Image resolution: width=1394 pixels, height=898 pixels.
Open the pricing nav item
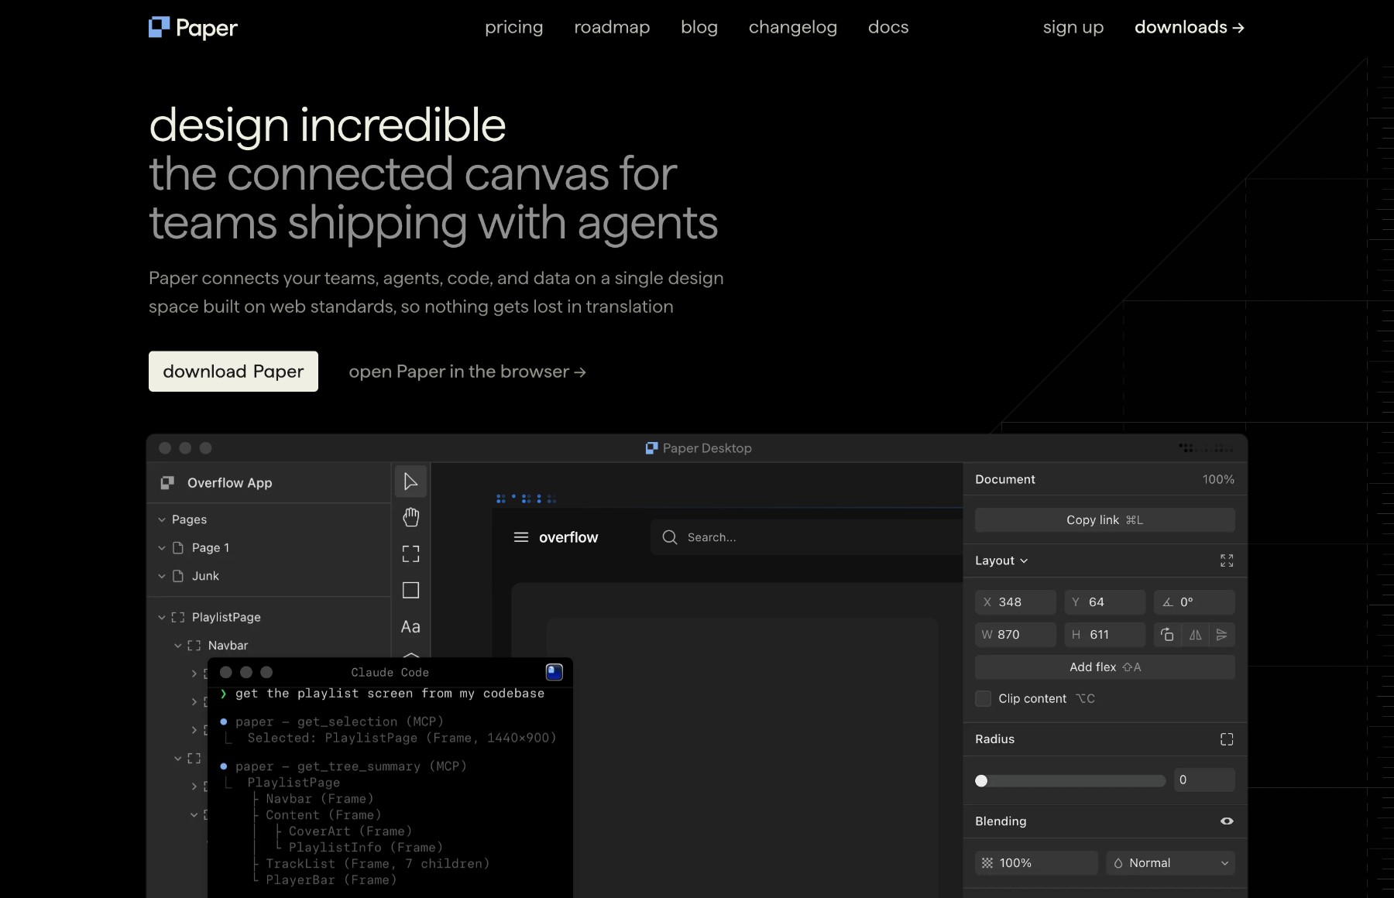(513, 27)
